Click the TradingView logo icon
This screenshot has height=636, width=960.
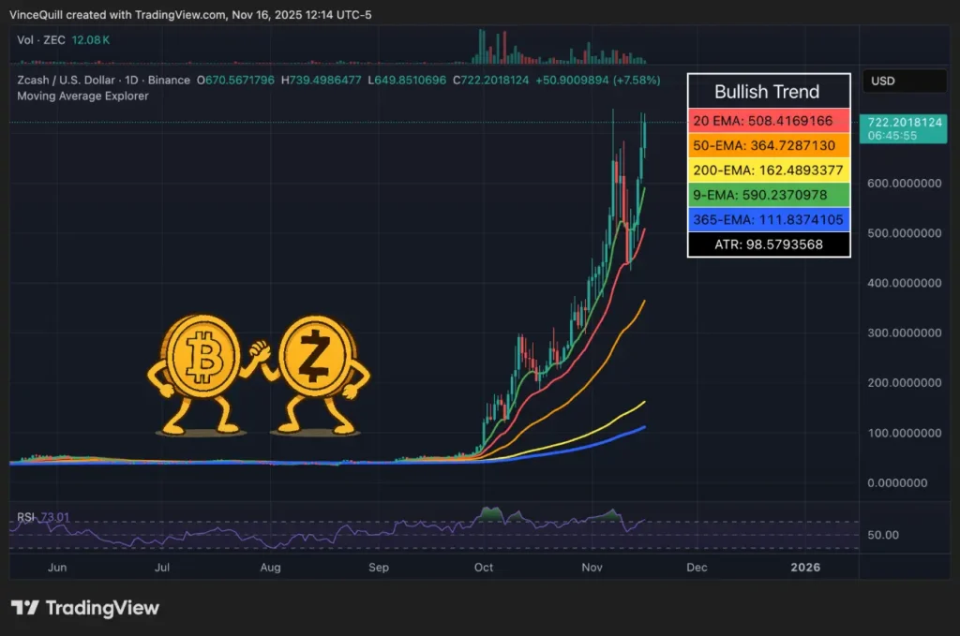pyautogui.click(x=25, y=608)
